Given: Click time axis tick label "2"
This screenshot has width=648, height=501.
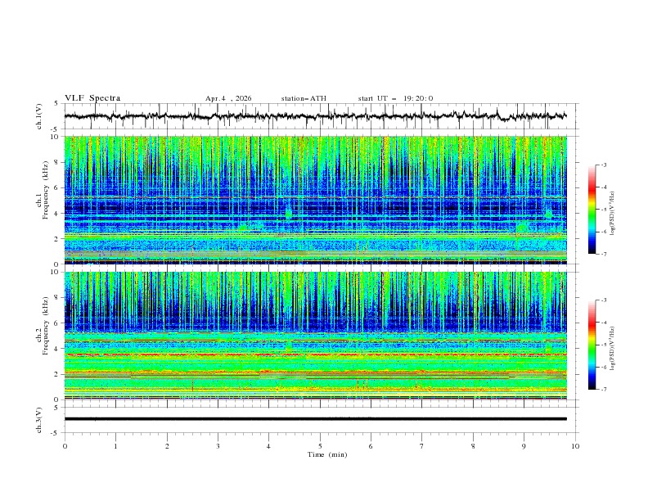Looking at the screenshot, I should click(x=167, y=446).
